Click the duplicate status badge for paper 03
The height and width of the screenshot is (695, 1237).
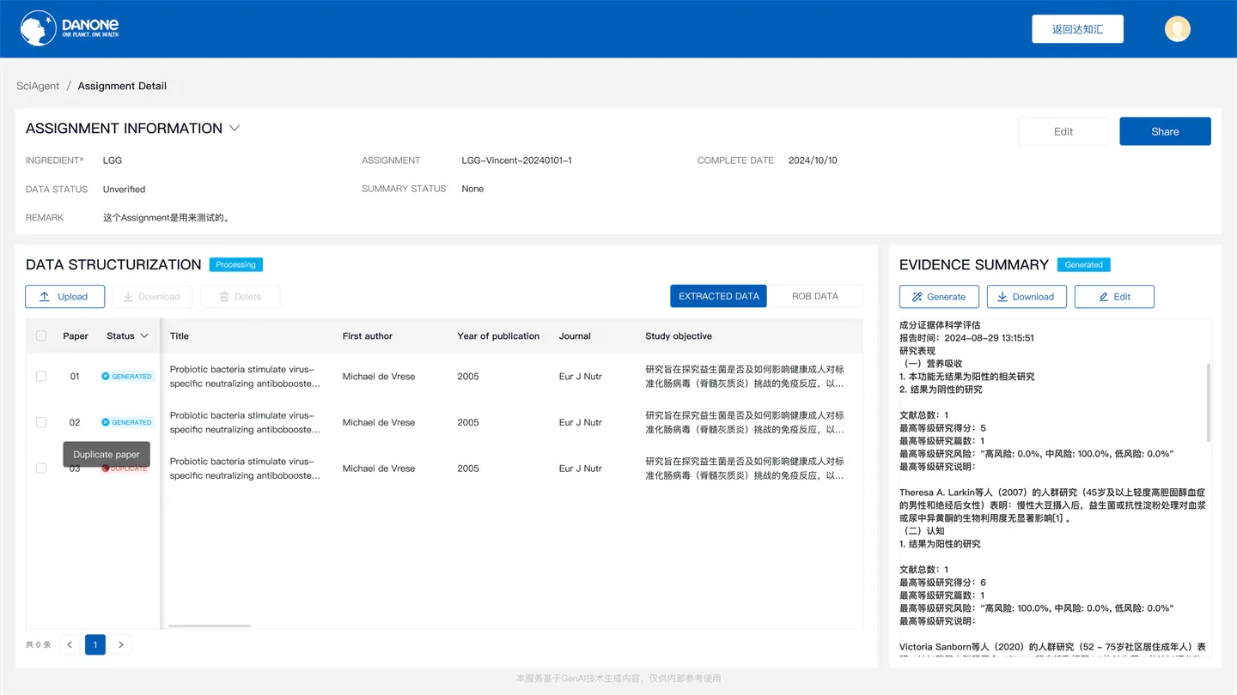coord(125,468)
